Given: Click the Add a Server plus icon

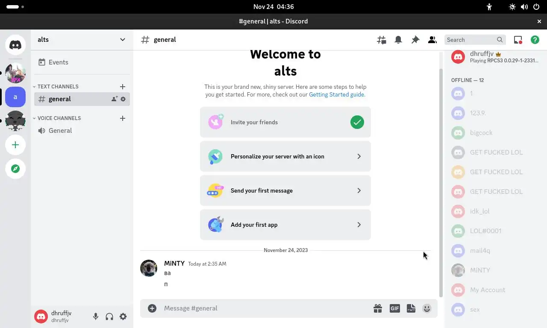Looking at the screenshot, I should [15, 145].
